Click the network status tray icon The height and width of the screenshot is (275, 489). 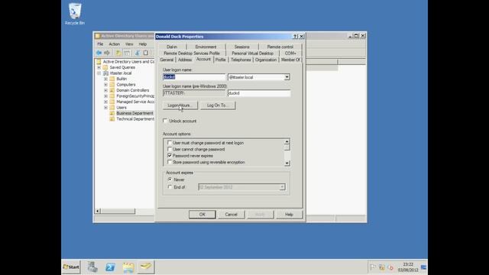382,267
